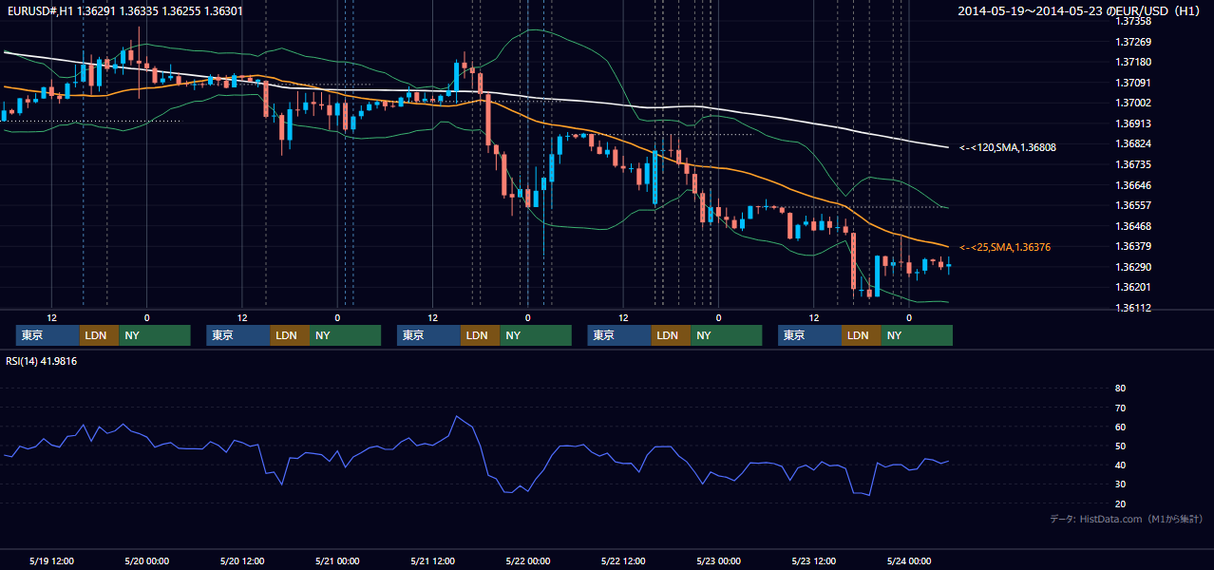Screen dimensions: 1214x570
Task: Click the 2014-05-19～2014-05-23 chart title
Action: tap(1079, 11)
